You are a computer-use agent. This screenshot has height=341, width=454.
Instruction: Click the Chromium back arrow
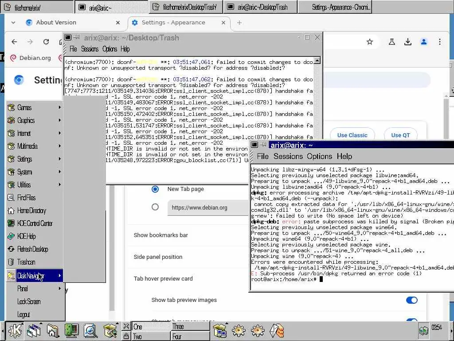tap(14, 42)
